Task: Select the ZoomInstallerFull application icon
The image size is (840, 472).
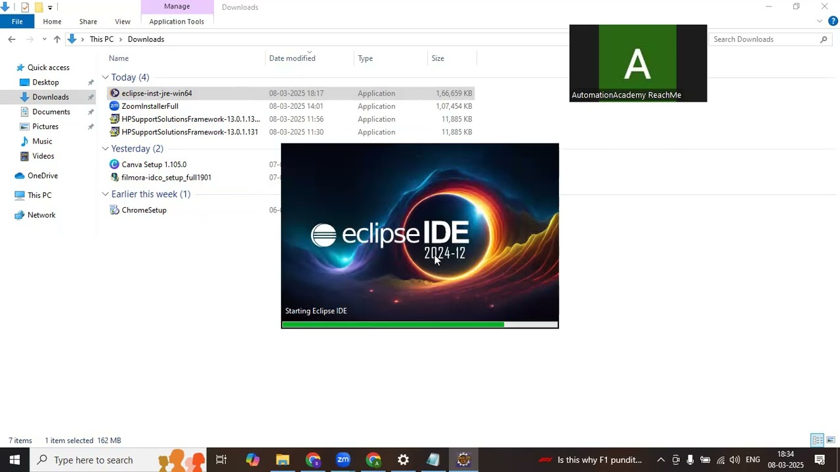Action: pyautogui.click(x=115, y=106)
